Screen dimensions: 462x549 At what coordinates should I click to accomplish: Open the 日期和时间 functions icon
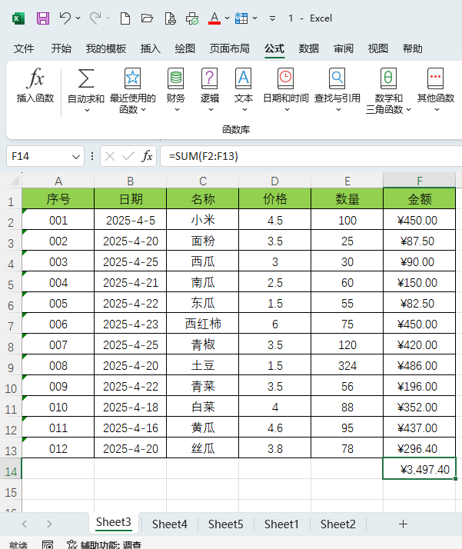[285, 78]
